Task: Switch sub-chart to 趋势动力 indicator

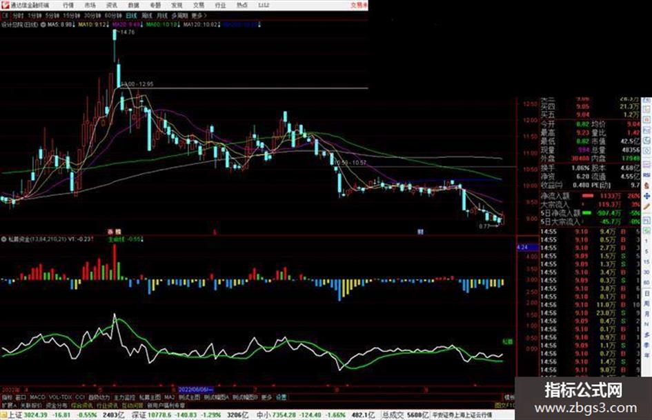Action: (x=99, y=397)
